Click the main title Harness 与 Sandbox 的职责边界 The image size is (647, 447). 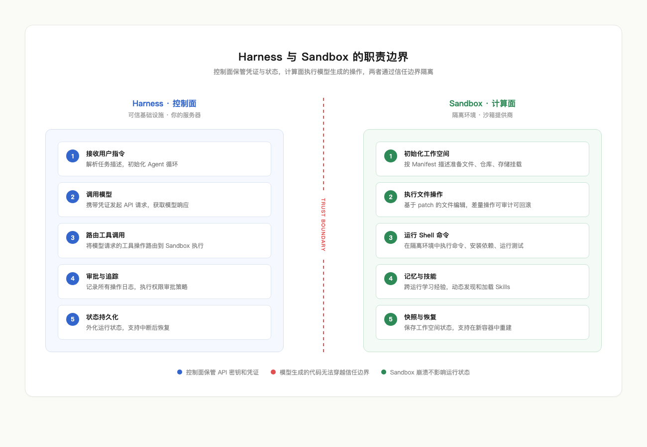point(323,57)
